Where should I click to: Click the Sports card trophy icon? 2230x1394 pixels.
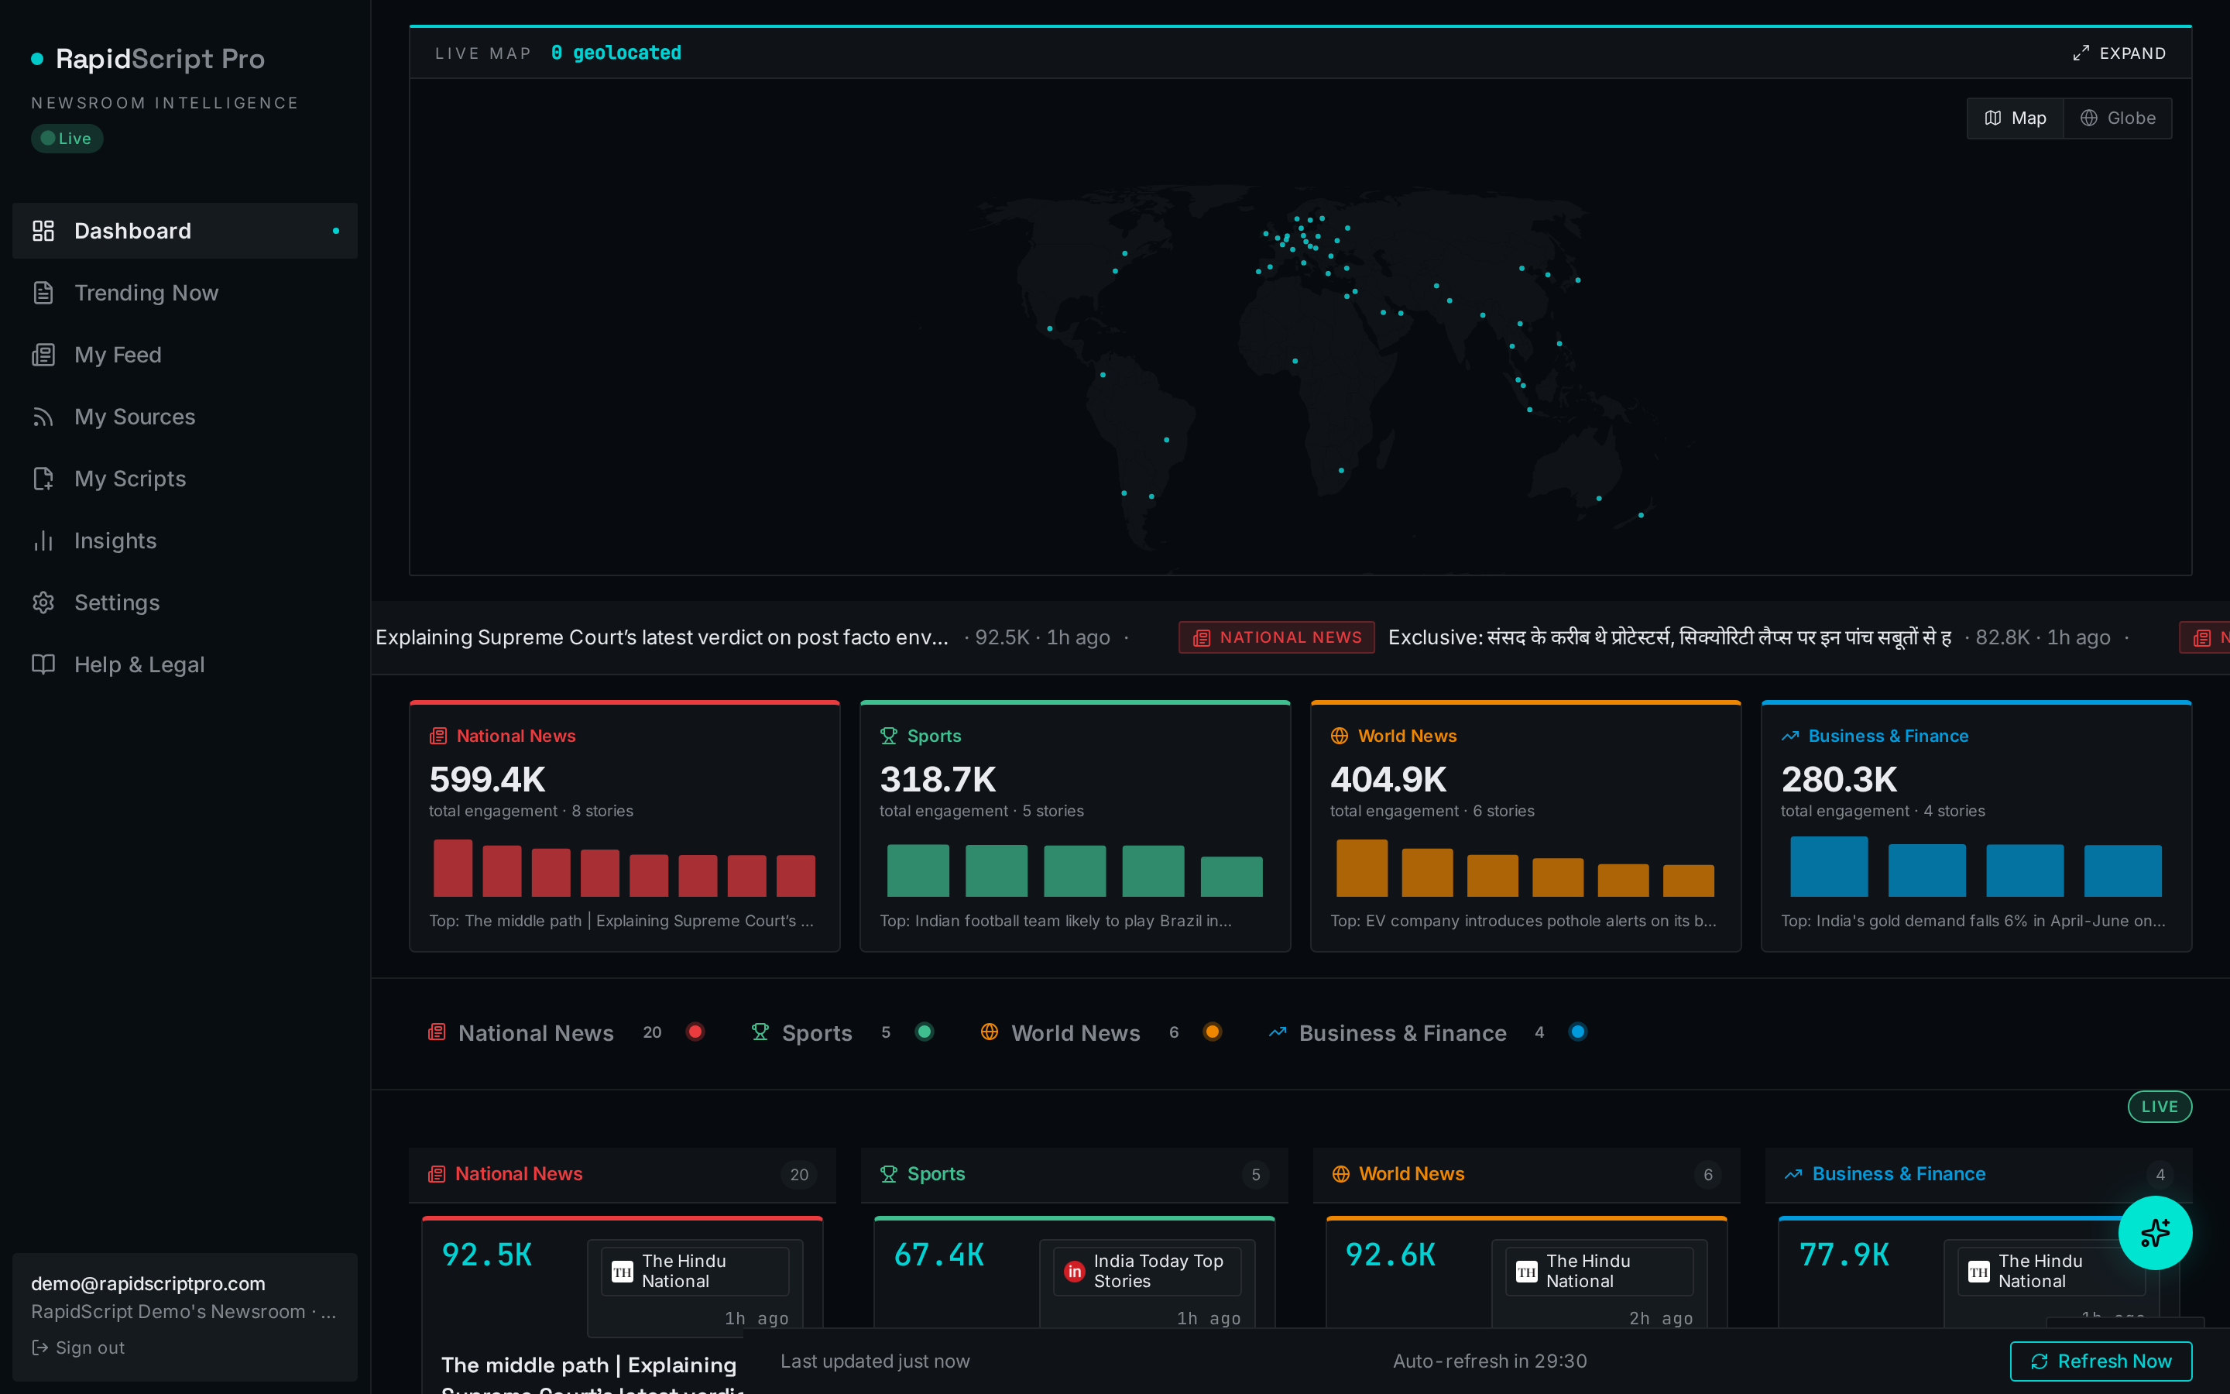(x=888, y=736)
